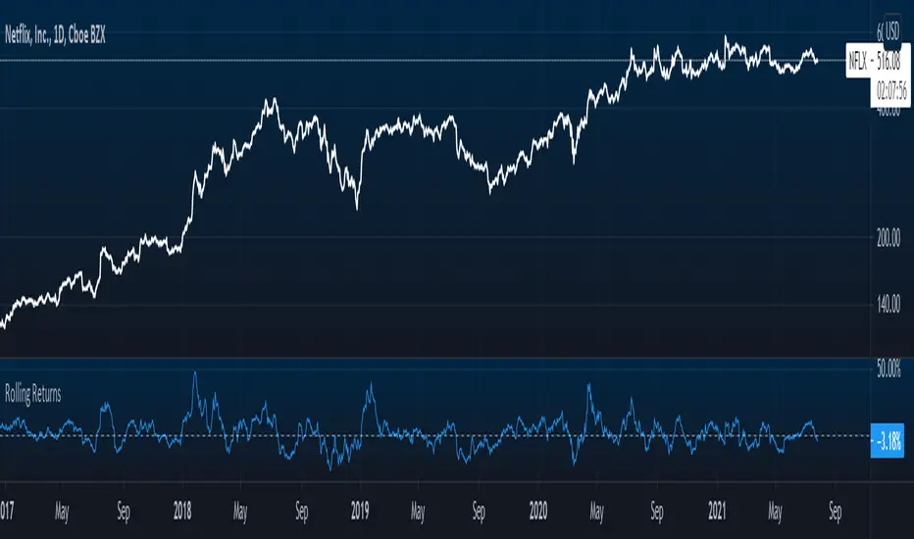Click the 2021 label on time axis
This screenshot has height=539, width=914.
717,512
